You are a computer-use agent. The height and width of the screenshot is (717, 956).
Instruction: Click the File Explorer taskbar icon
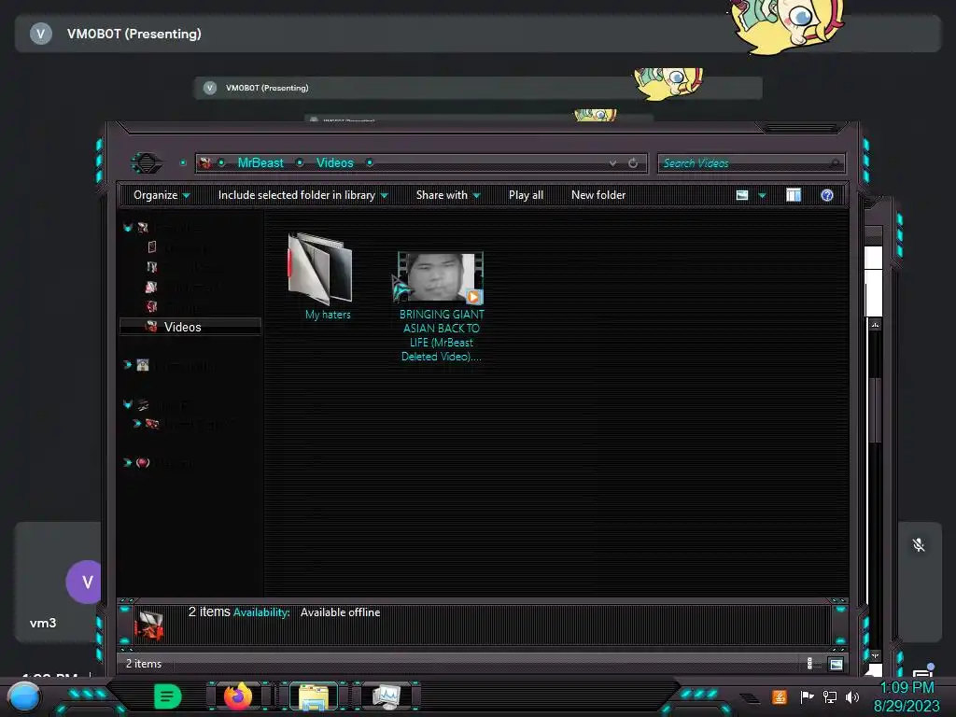coord(314,696)
